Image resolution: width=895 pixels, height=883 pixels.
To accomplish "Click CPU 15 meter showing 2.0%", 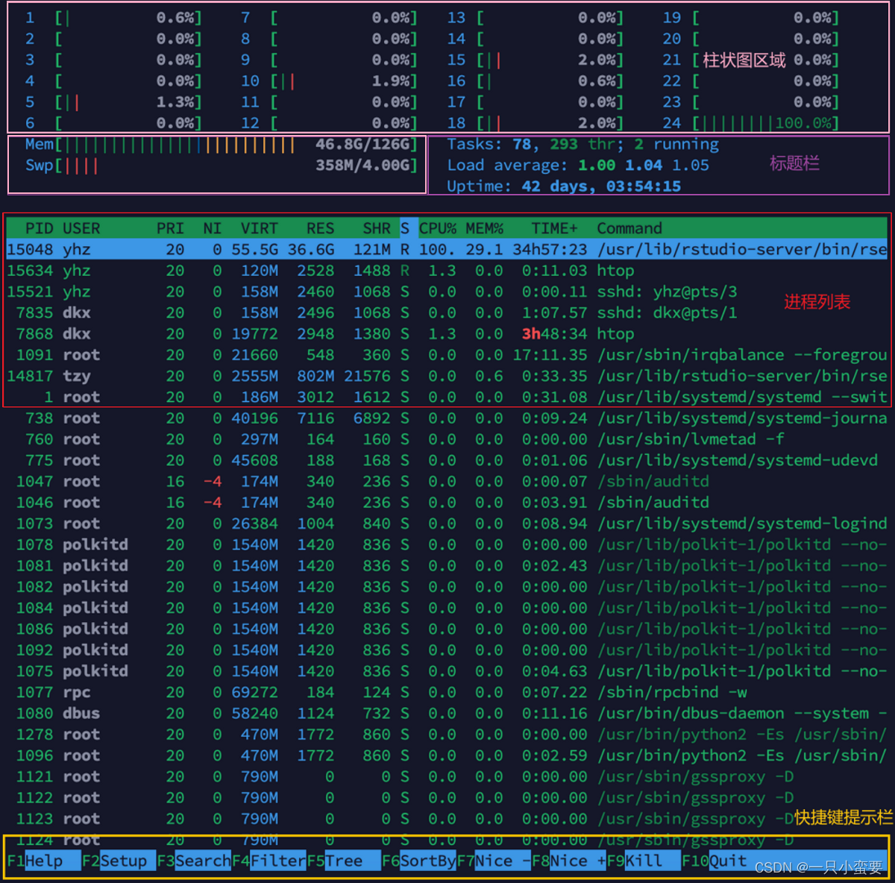I will click(536, 60).
